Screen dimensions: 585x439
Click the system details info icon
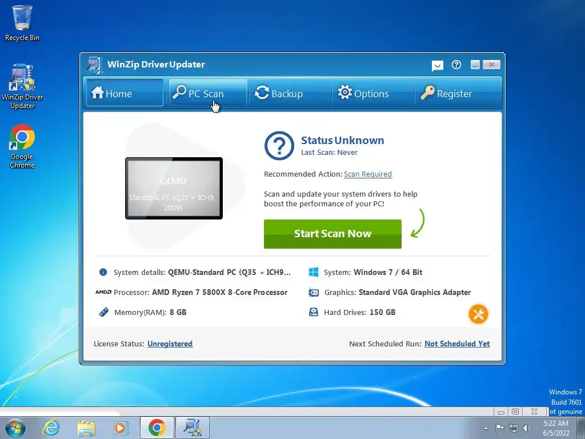pos(103,272)
